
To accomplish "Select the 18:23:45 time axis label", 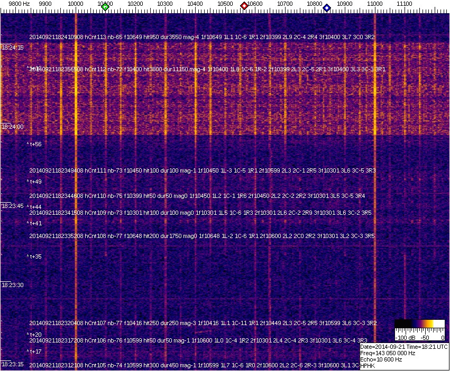I will pos(12,206).
